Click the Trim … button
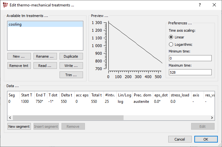Image resolution: width=222 pixels, height=147 pixels. 71,75
